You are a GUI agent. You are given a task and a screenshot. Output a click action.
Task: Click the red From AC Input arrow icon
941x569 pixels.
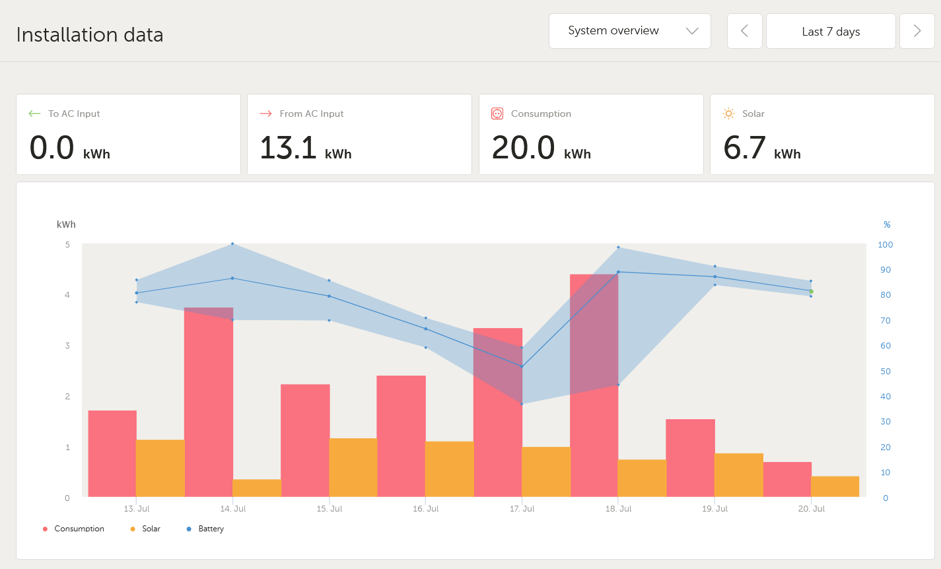tap(266, 114)
